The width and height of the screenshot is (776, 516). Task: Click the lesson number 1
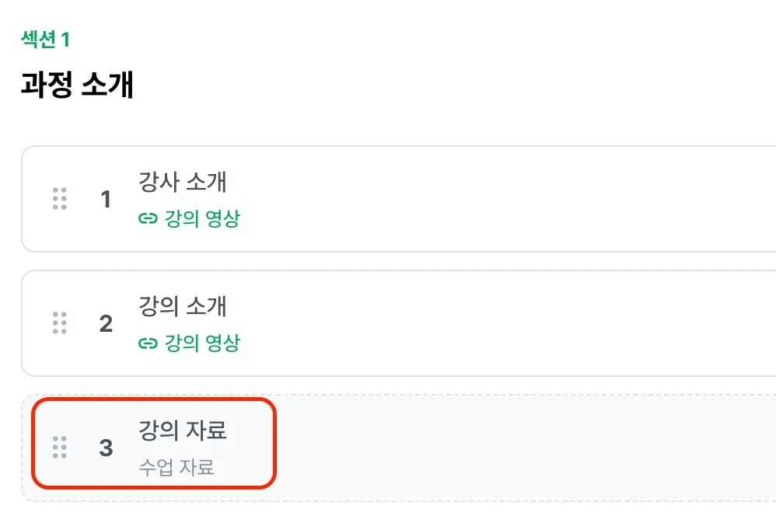coord(106,200)
